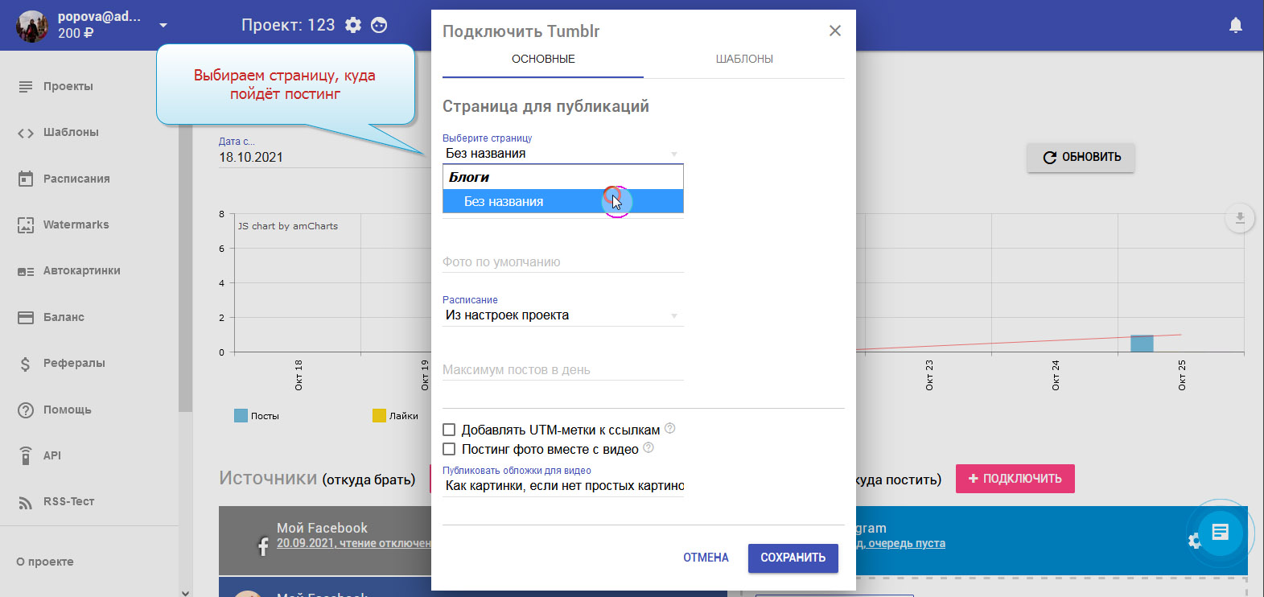Toggle the Лайки legend marker
Screen dimensions: 1264x597
click(379, 416)
